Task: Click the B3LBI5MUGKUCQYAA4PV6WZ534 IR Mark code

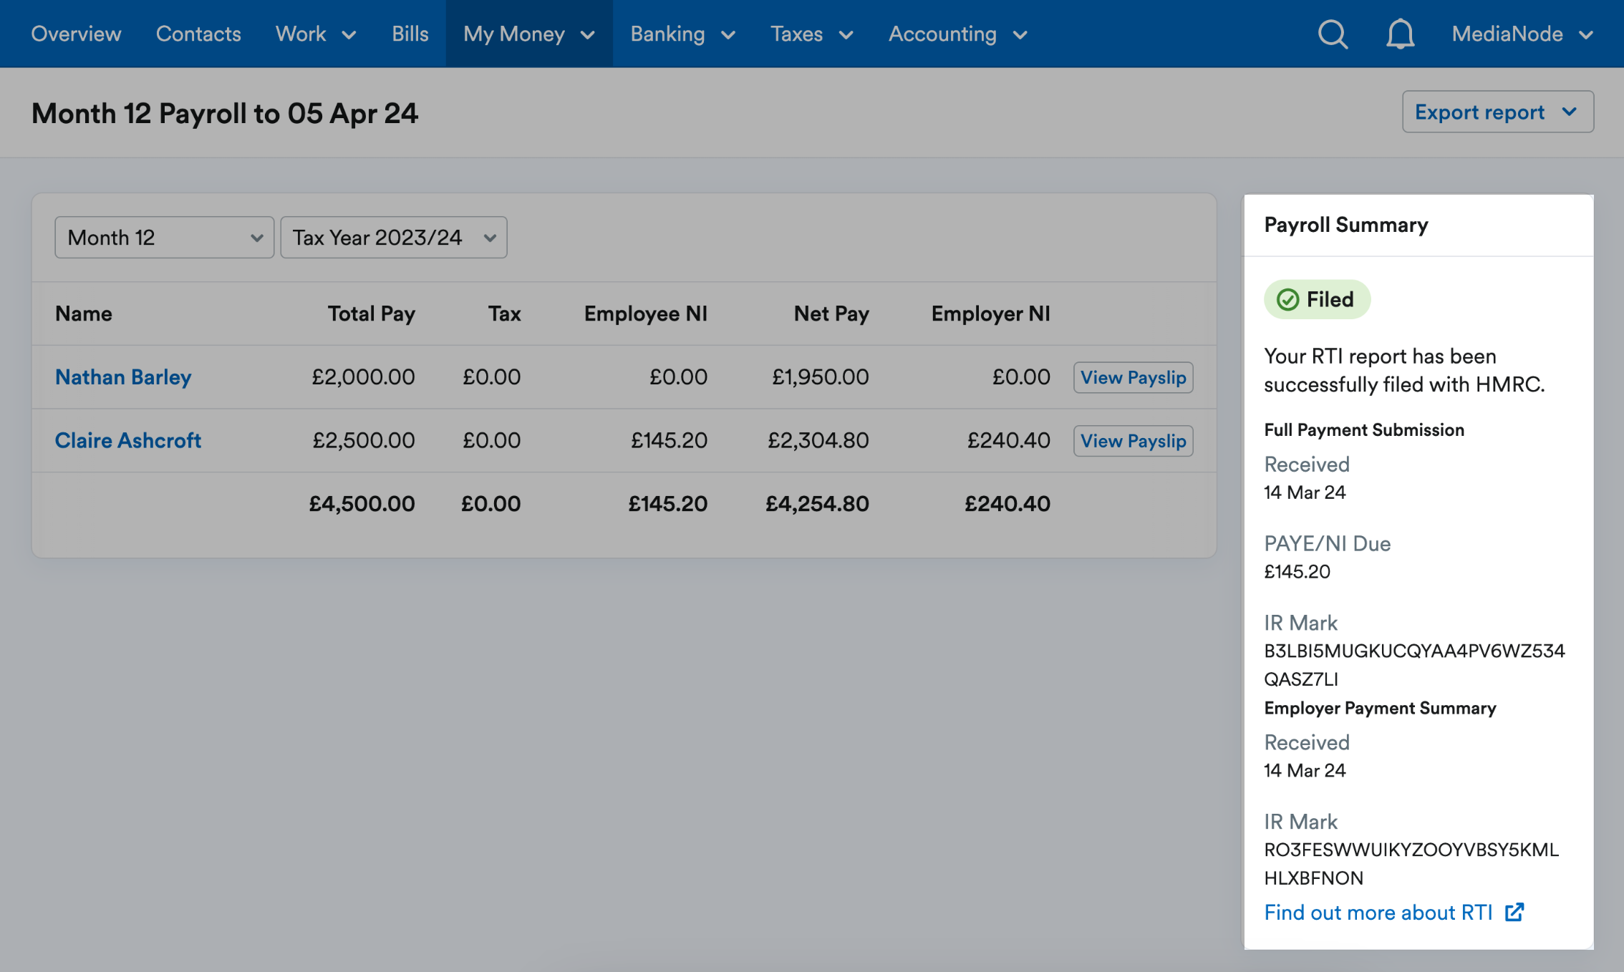Action: point(1414,651)
